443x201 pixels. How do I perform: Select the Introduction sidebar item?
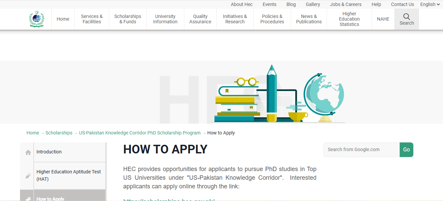click(x=49, y=152)
